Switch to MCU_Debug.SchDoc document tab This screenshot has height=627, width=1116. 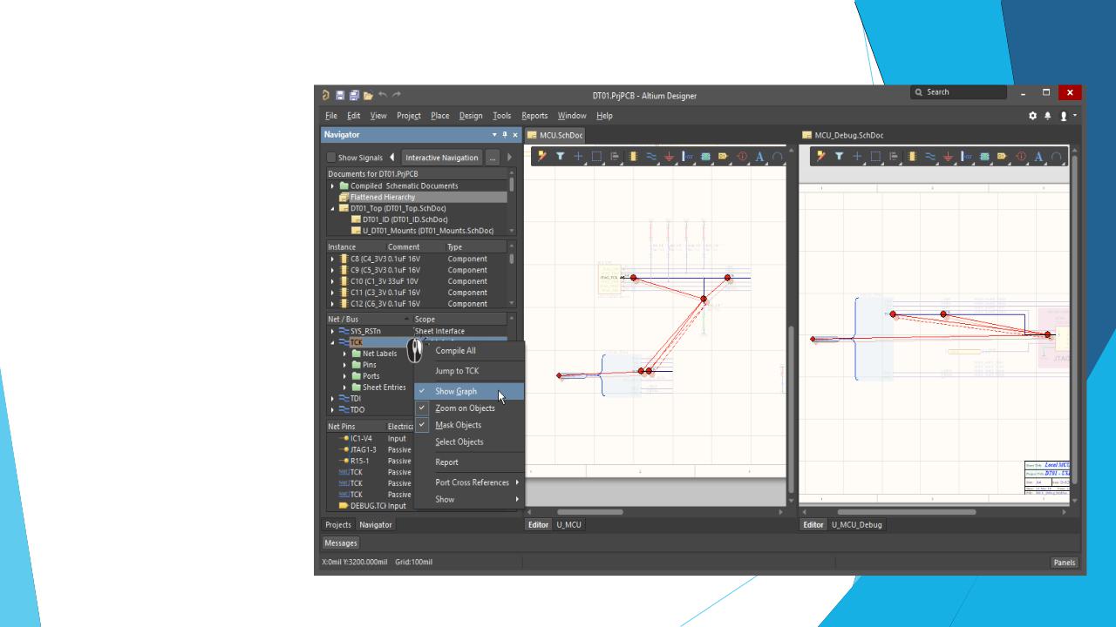click(x=843, y=135)
